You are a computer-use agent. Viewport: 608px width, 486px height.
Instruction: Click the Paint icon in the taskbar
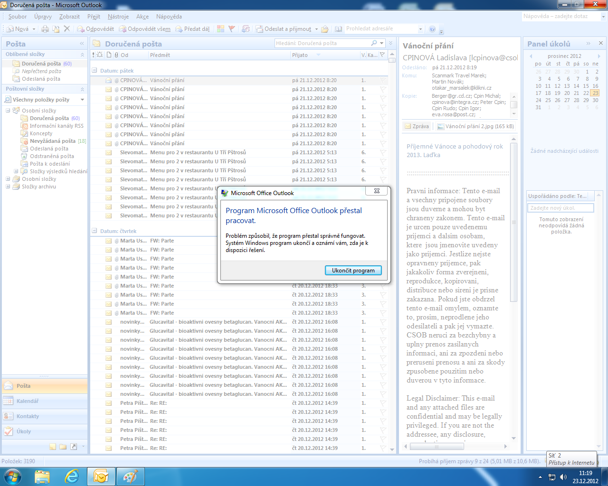point(130,477)
